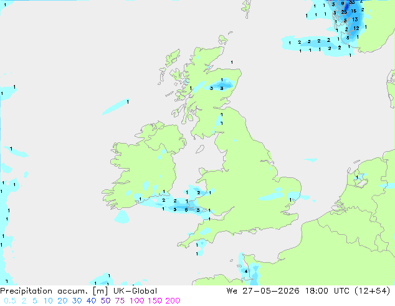This screenshot has height=306, width=395.
Task: Click the 40 legend value
Action: tap(91, 301)
